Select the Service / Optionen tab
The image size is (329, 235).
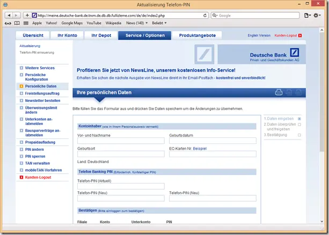pos(145,35)
